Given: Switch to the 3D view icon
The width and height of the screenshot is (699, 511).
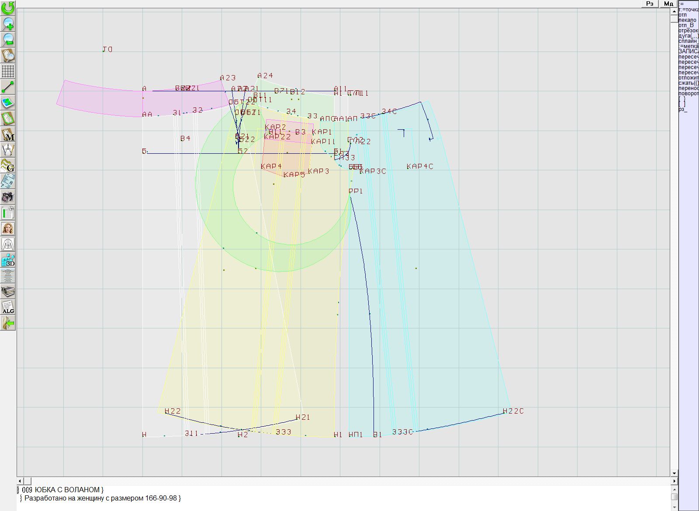Looking at the screenshot, I should (x=8, y=260).
